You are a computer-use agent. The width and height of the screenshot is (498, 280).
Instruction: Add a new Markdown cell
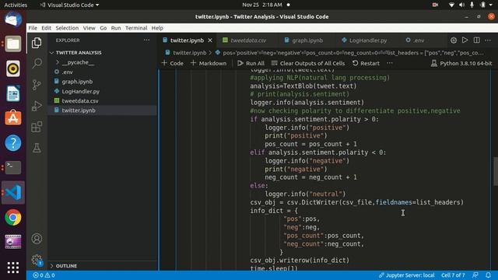(x=209, y=63)
